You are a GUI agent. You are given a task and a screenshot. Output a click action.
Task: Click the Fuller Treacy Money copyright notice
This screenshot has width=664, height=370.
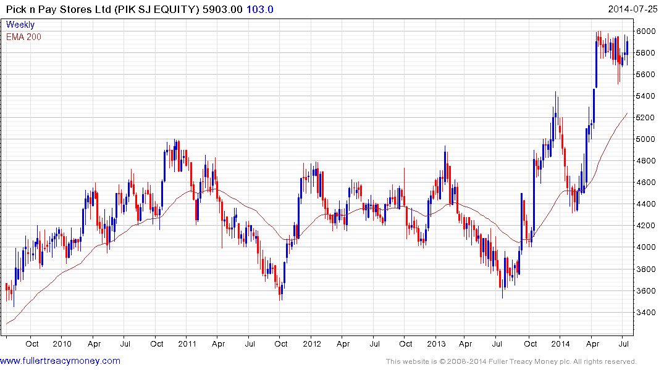pyautogui.click(x=511, y=361)
